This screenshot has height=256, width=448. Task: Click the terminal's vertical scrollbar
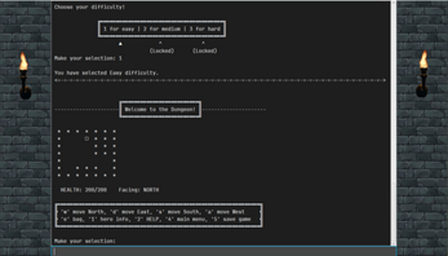pos(393,123)
